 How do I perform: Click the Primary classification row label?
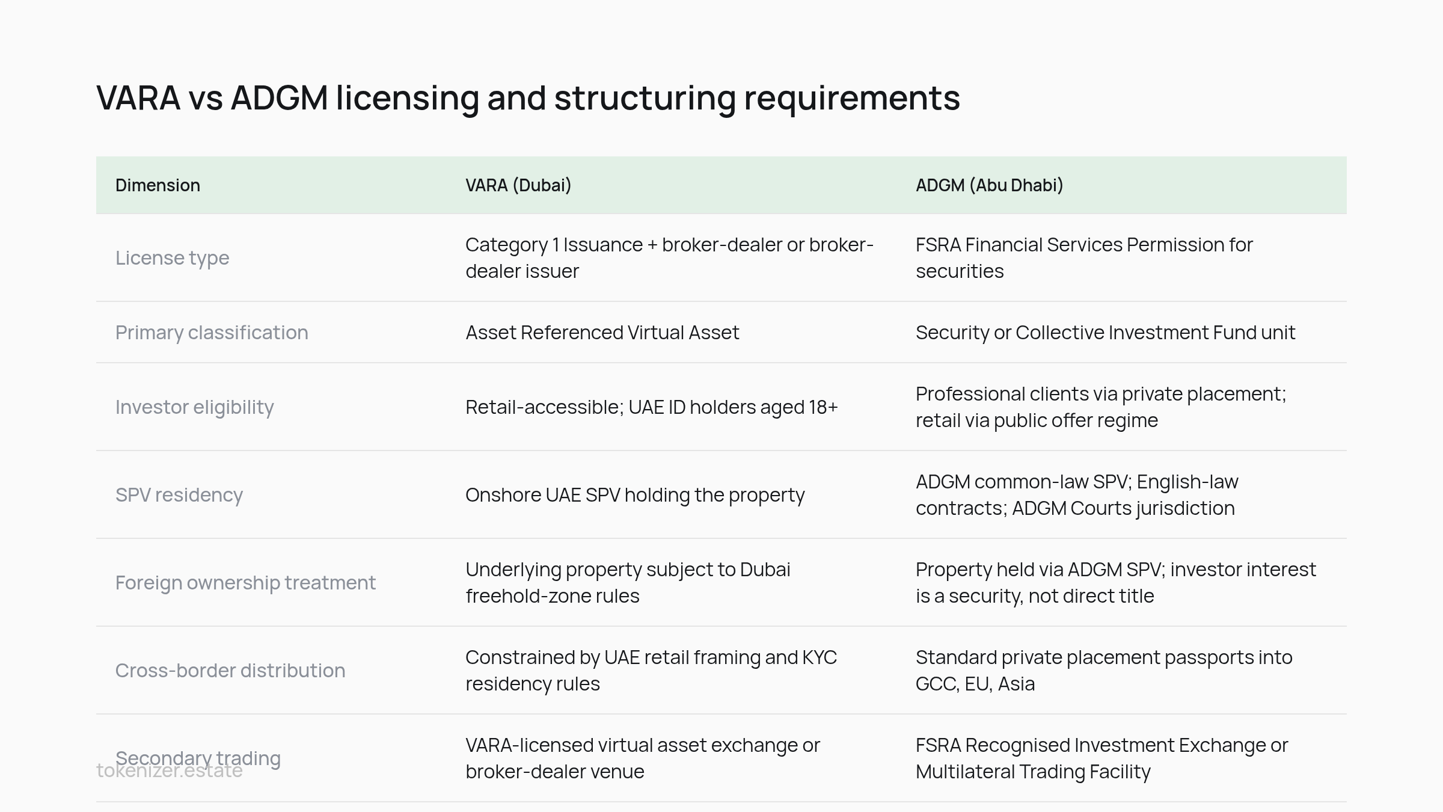pyautogui.click(x=212, y=333)
